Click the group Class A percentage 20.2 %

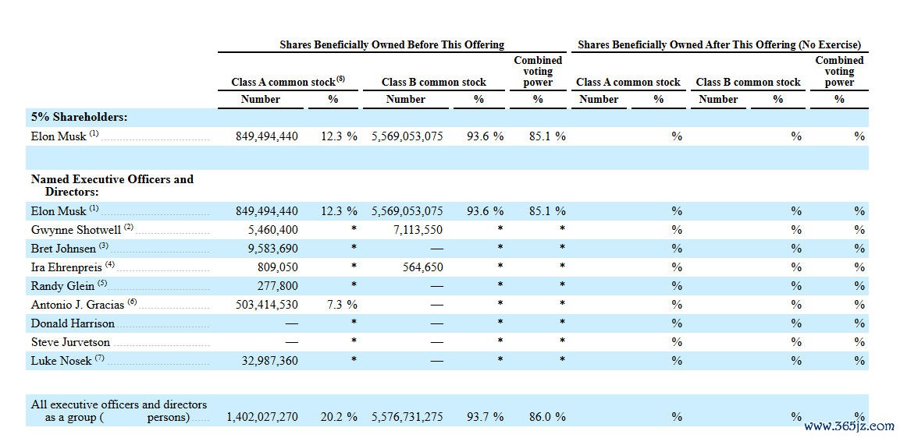point(339,417)
